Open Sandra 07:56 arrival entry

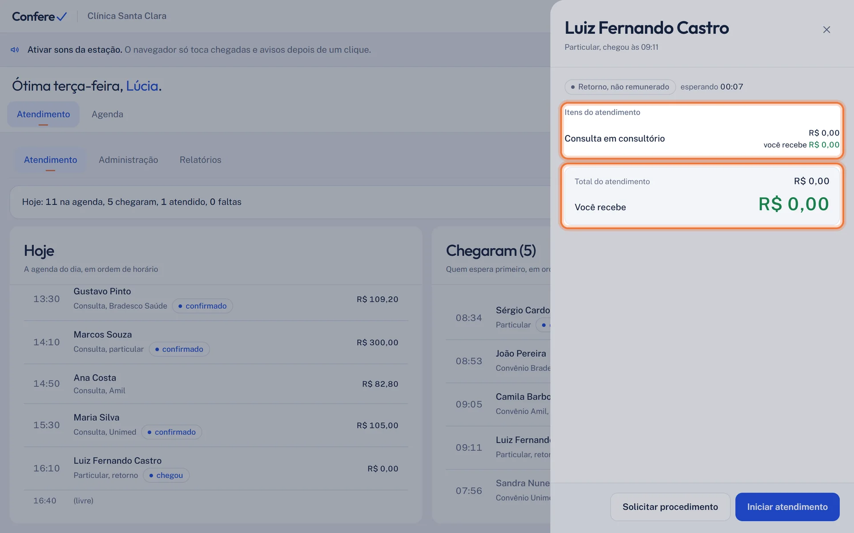[x=498, y=490]
